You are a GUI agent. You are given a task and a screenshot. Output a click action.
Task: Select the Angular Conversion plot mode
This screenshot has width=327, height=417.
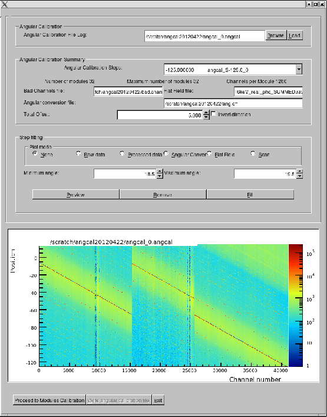click(x=166, y=153)
